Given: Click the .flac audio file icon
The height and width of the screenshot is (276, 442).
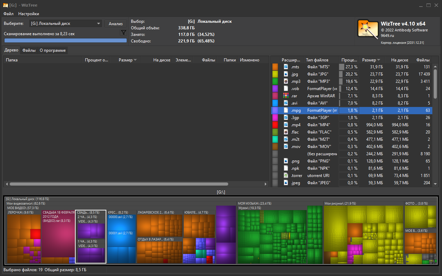Looking at the screenshot, I should pyautogui.click(x=286, y=132).
